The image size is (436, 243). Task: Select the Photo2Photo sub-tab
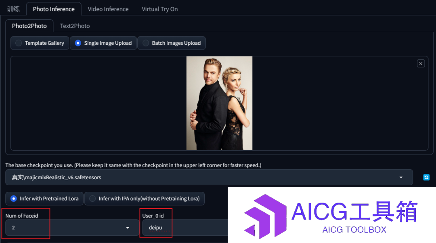(29, 26)
